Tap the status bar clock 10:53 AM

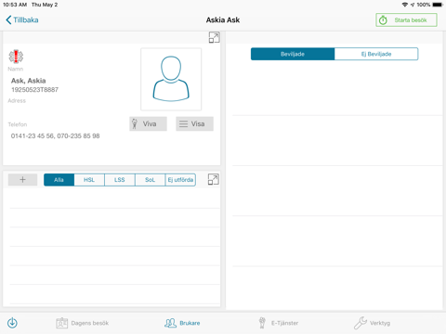click(15, 5)
